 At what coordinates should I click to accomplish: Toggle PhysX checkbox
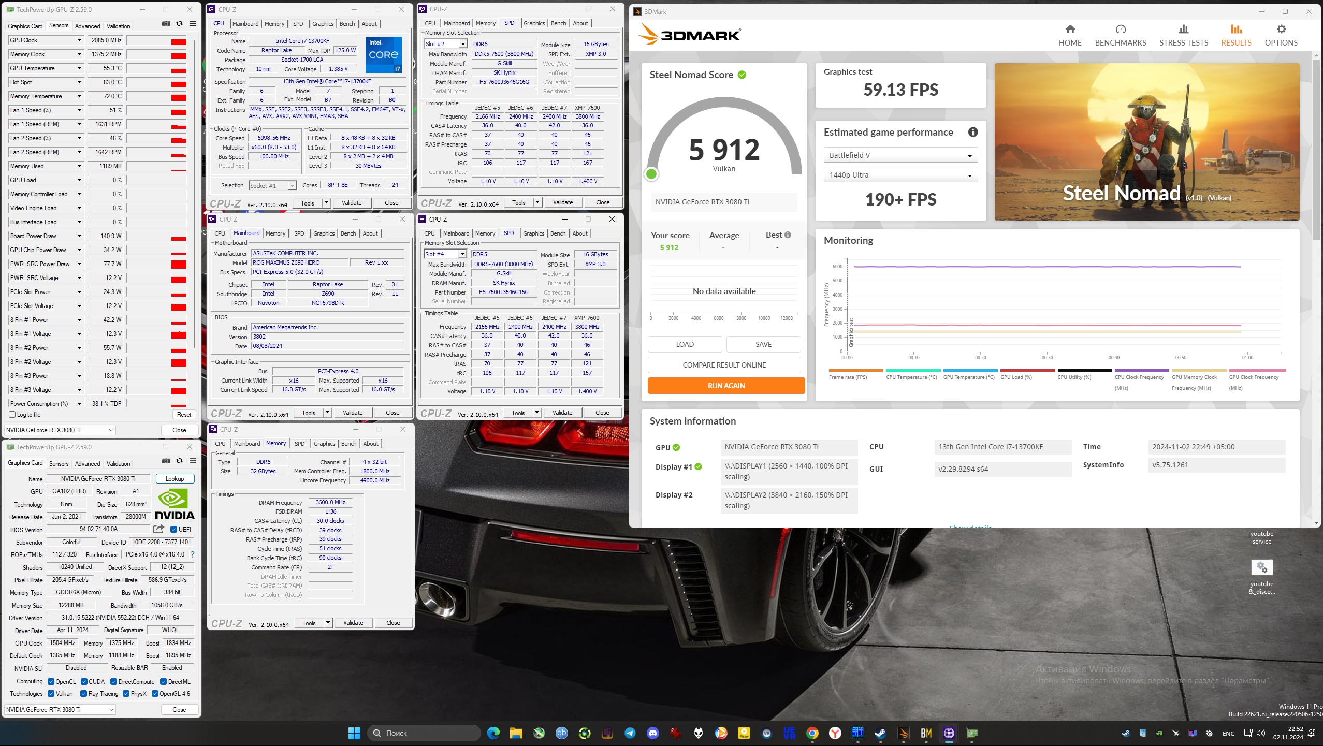click(126, 694)
